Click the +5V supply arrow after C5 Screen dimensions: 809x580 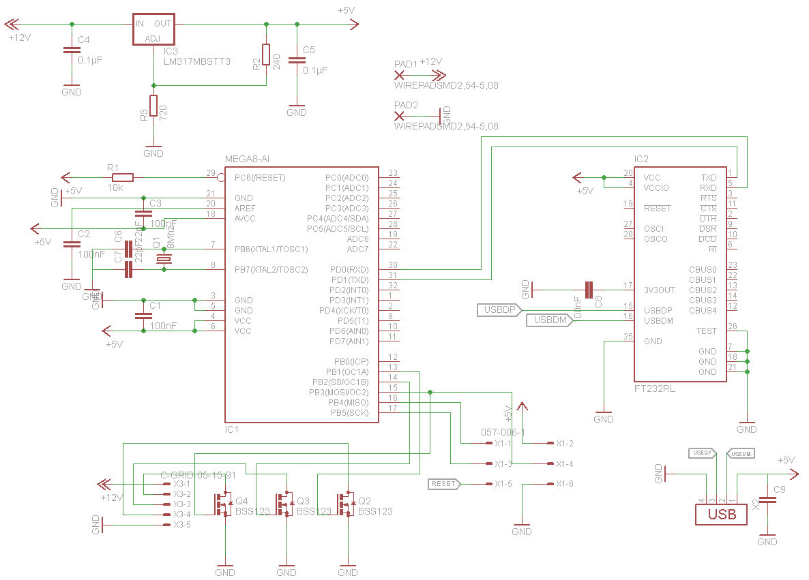tap(353, 24)
